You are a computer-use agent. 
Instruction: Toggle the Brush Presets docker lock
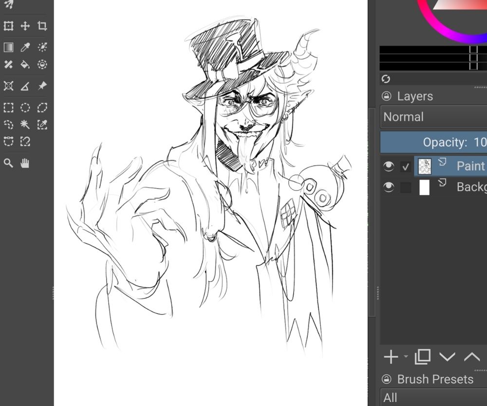tap(387, 379)
